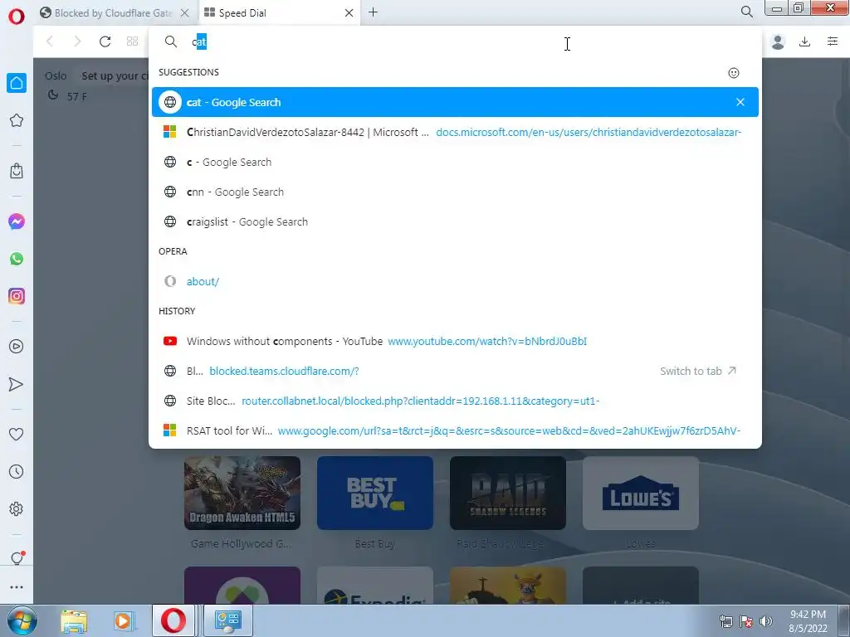Open Expedia speed dial tile

tap(375, 586)
